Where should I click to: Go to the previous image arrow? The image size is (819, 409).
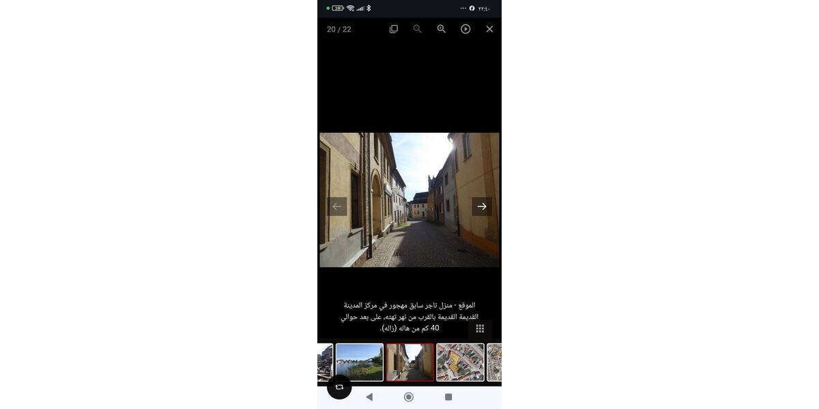coord(337,207)
